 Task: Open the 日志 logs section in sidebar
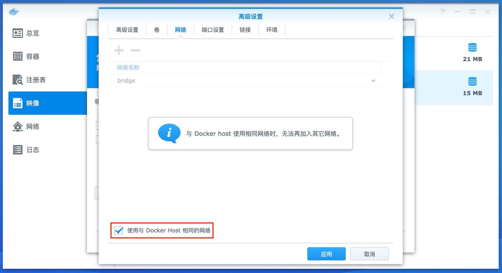47,150
